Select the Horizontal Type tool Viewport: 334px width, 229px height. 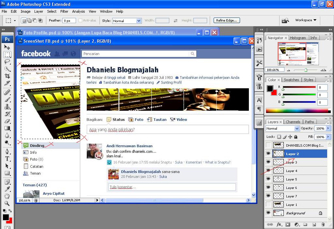(7, 159)
